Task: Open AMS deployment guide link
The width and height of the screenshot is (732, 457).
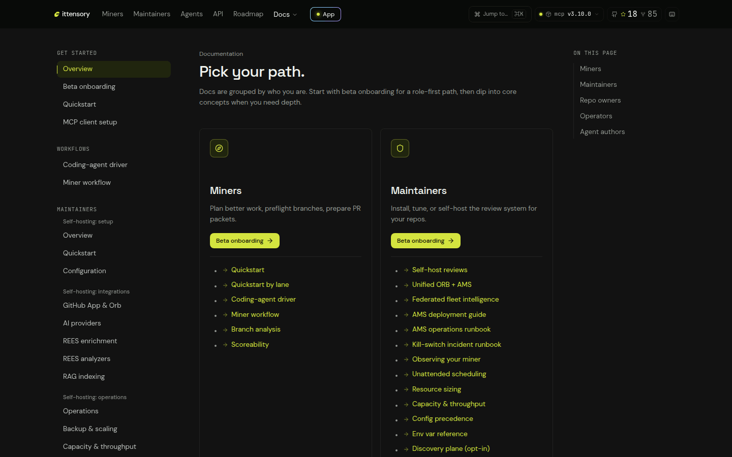Action: pos(449,315)
